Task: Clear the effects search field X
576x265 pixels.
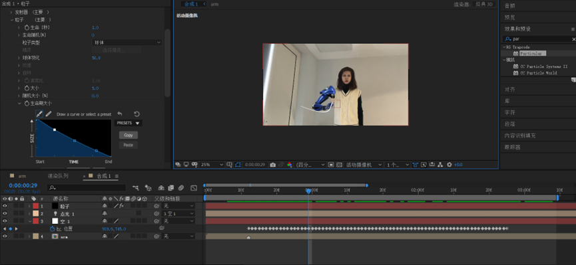Action: tap(573, 39)
